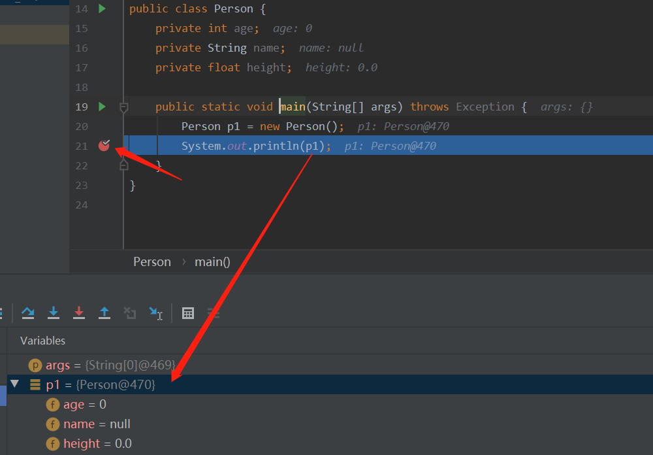The image size is (653, 455).
Task: Click the inline hint 'age: 0'
Action: coord(293,28)
